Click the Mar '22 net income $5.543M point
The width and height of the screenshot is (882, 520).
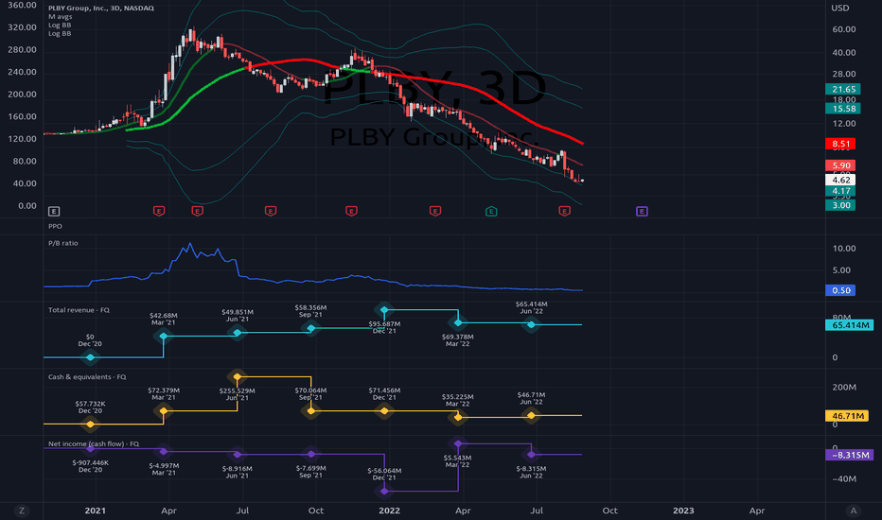coord(458,443)
